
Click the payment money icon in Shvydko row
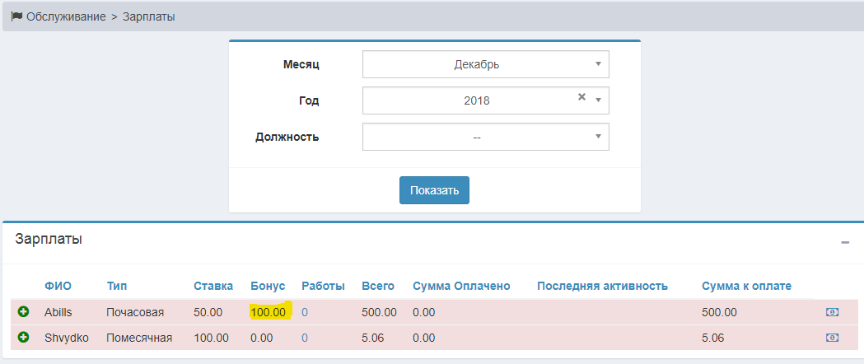click(x=832, y=337)
